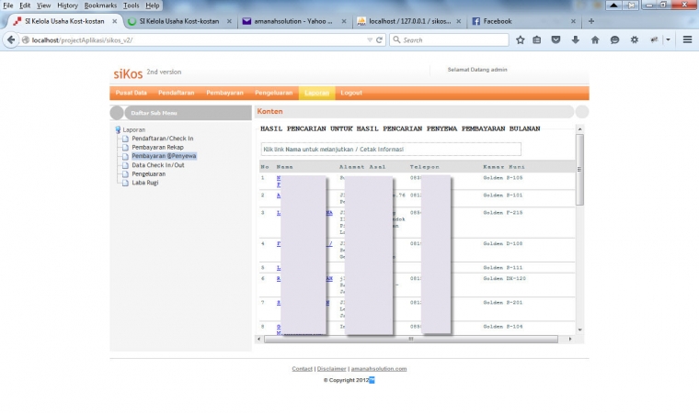The width and height of the screenshot is (699, 413).
Task: Open the Firefox hamburger menu
Action: click(687, 39)
